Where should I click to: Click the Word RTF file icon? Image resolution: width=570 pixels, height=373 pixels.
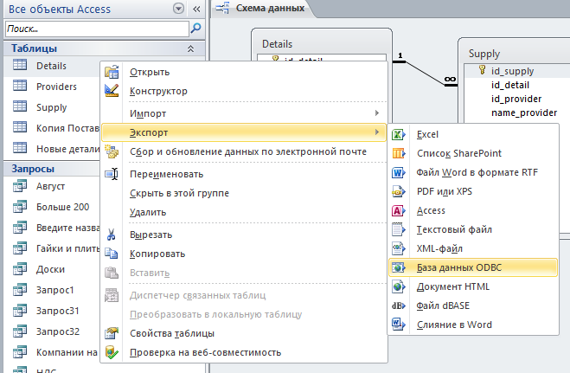click(399, 173)
